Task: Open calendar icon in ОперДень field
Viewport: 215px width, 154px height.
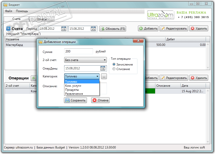Action: pyautogui.click(x=103, y=68)
